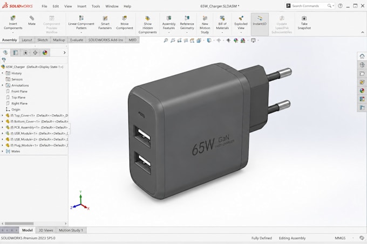The image size is (367, 244).
Task: Open the SOLIDWORKS Add-Ins tab
Action: (106, 40)
